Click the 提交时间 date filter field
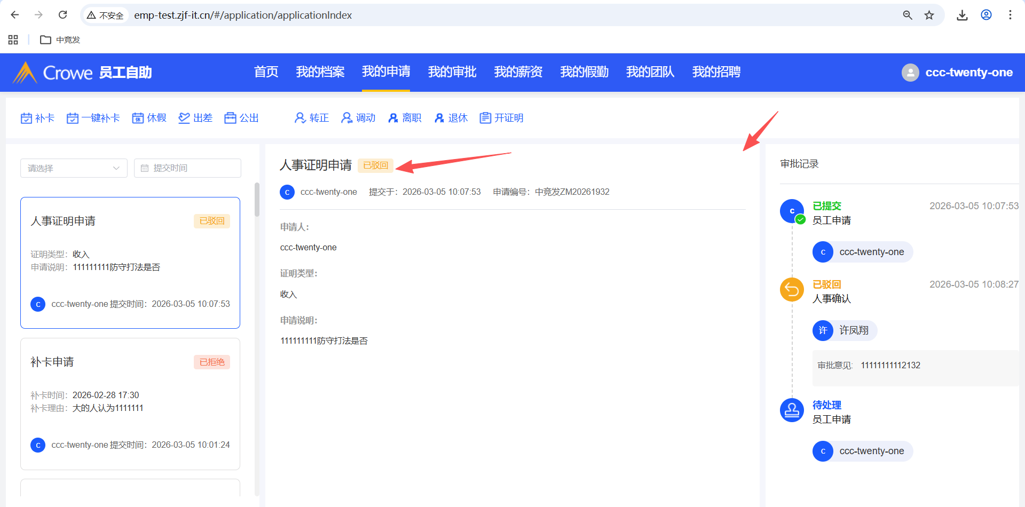This screenshot has height=507, width=1025. coord(187,168)
